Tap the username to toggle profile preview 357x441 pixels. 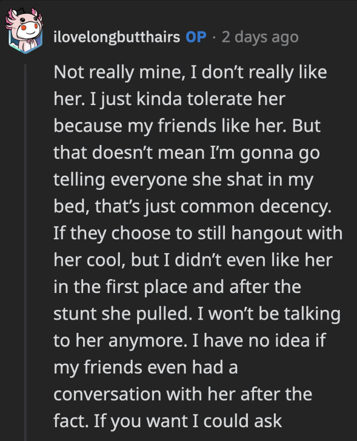point(117,36)
